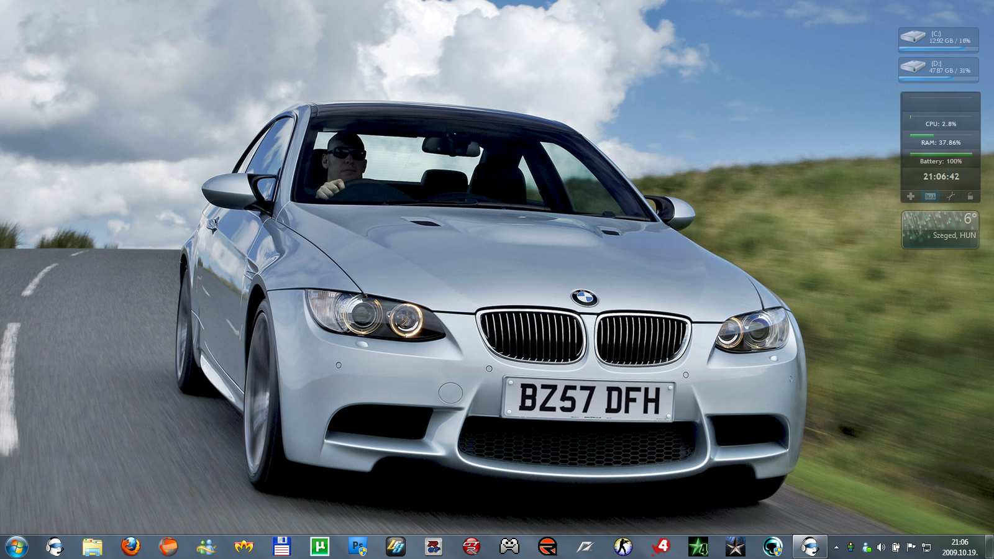Switch to the active headset app taskbar button
This screenshot has height=559, width=994.
tap(810, 547)
